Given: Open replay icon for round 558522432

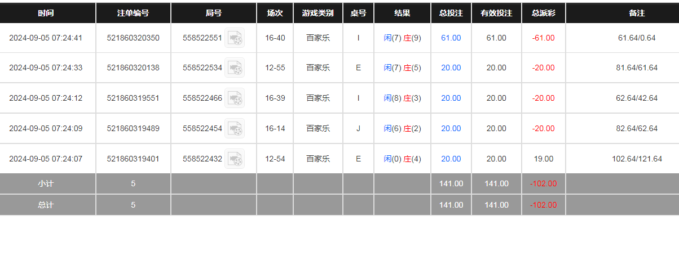Looking at the screenshot, I should 235,159.
